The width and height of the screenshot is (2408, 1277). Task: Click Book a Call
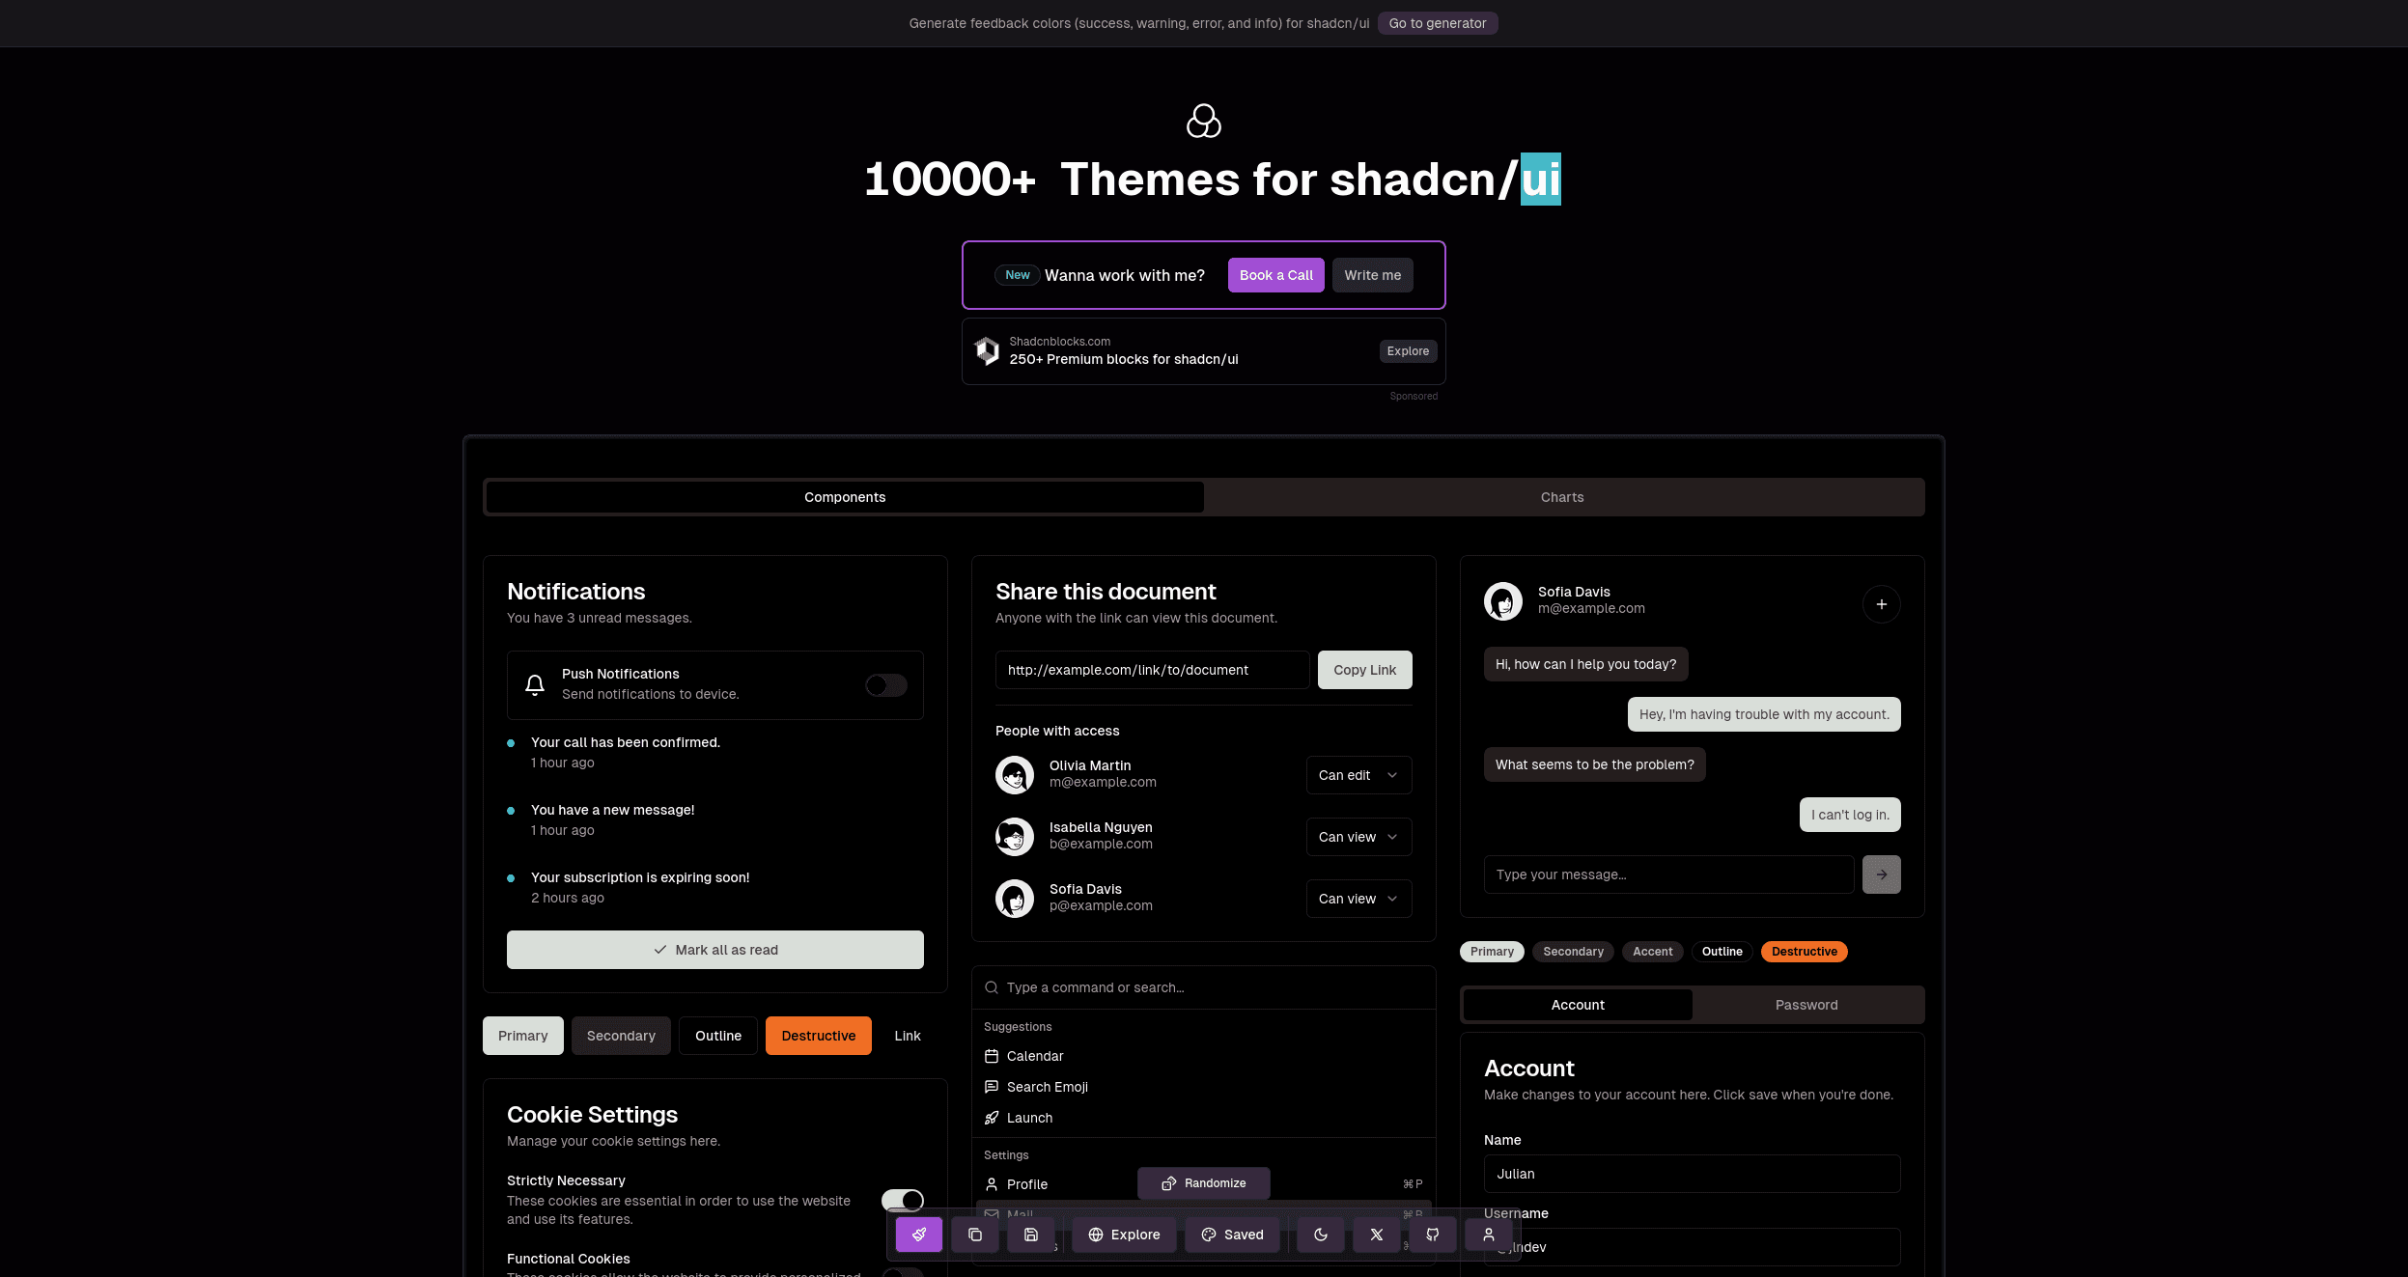[1275, 275]
